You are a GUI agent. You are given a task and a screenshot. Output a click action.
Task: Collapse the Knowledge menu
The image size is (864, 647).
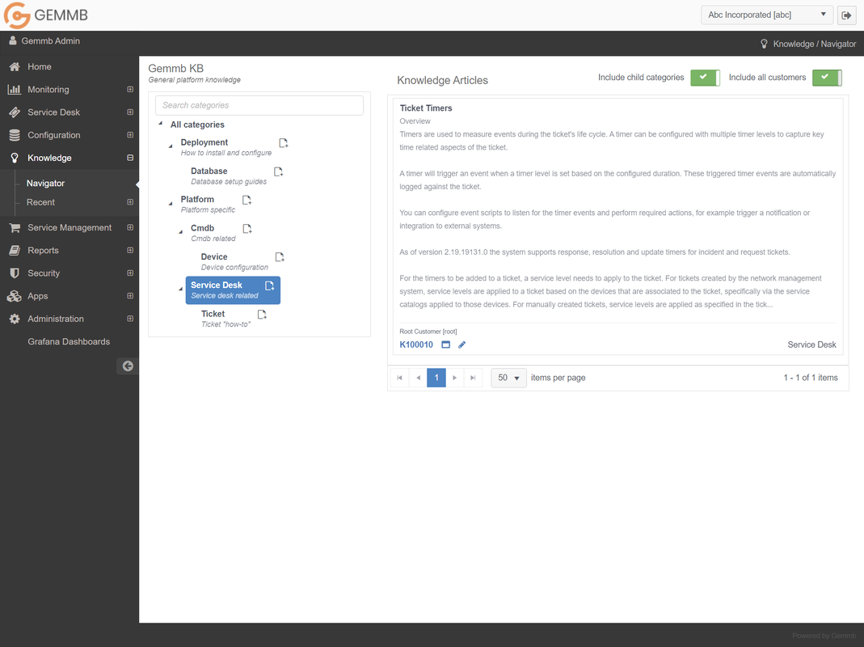(130, 158)
